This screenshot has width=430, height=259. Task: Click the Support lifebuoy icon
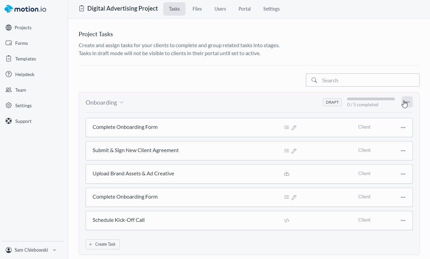[9, 121]
